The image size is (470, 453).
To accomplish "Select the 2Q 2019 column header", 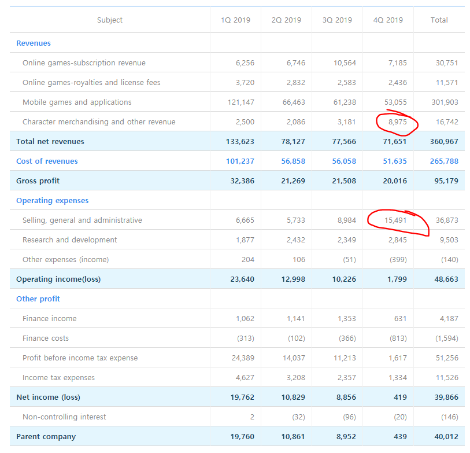I will click(286, 20).
